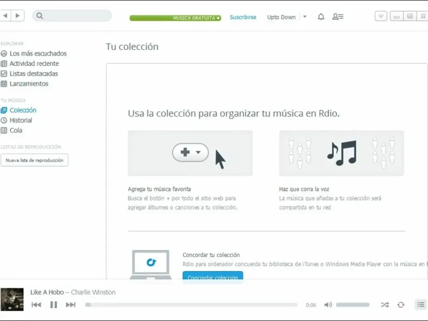Toggle repeat mode

[x=401, y=304]
